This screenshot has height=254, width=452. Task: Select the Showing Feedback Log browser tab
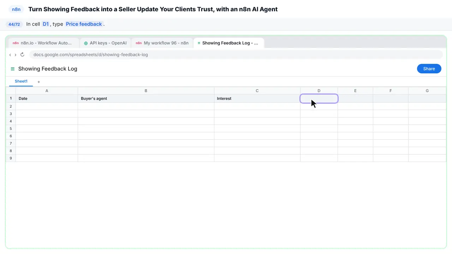[228, 43]
